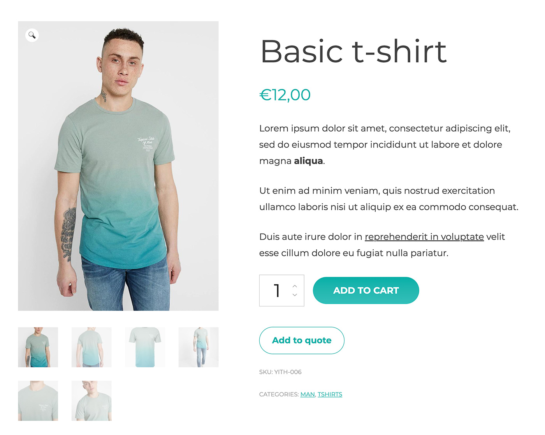Click the magnifier zoom icon on product image

tap(32, 35)
